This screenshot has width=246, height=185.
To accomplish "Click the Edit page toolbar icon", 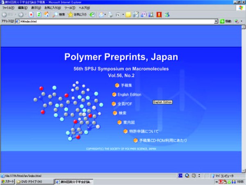I will point(118,15).
